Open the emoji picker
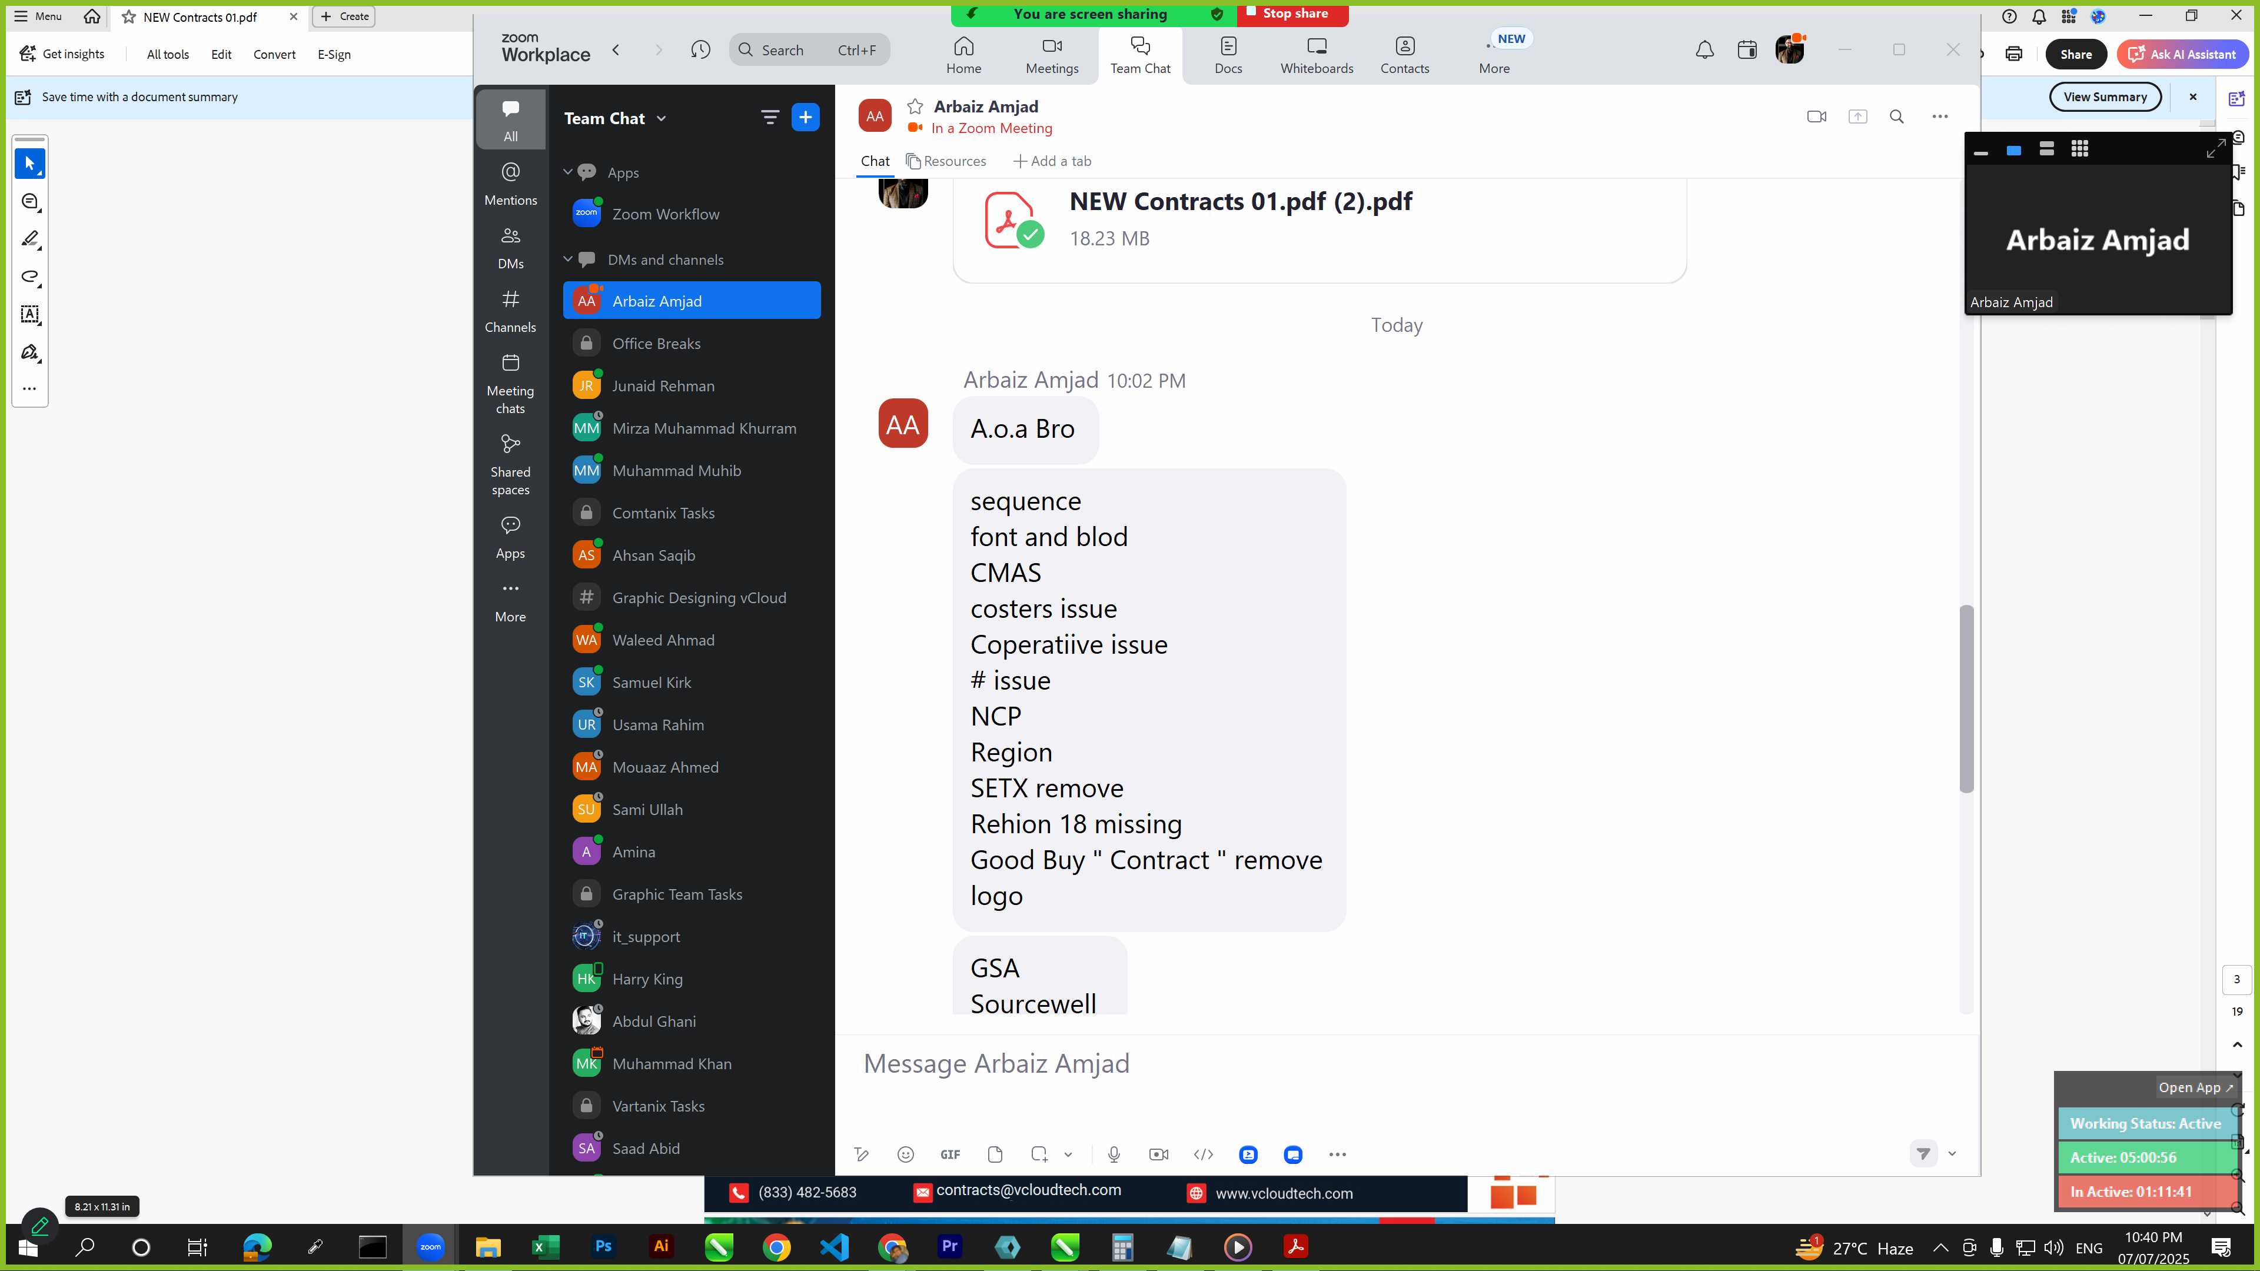Image resolution: width=2260 pixels, height=1271 pixels. click(x=905, y=1154)
